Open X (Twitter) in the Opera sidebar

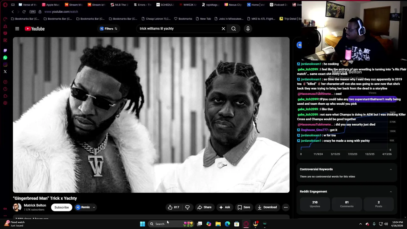5,72
